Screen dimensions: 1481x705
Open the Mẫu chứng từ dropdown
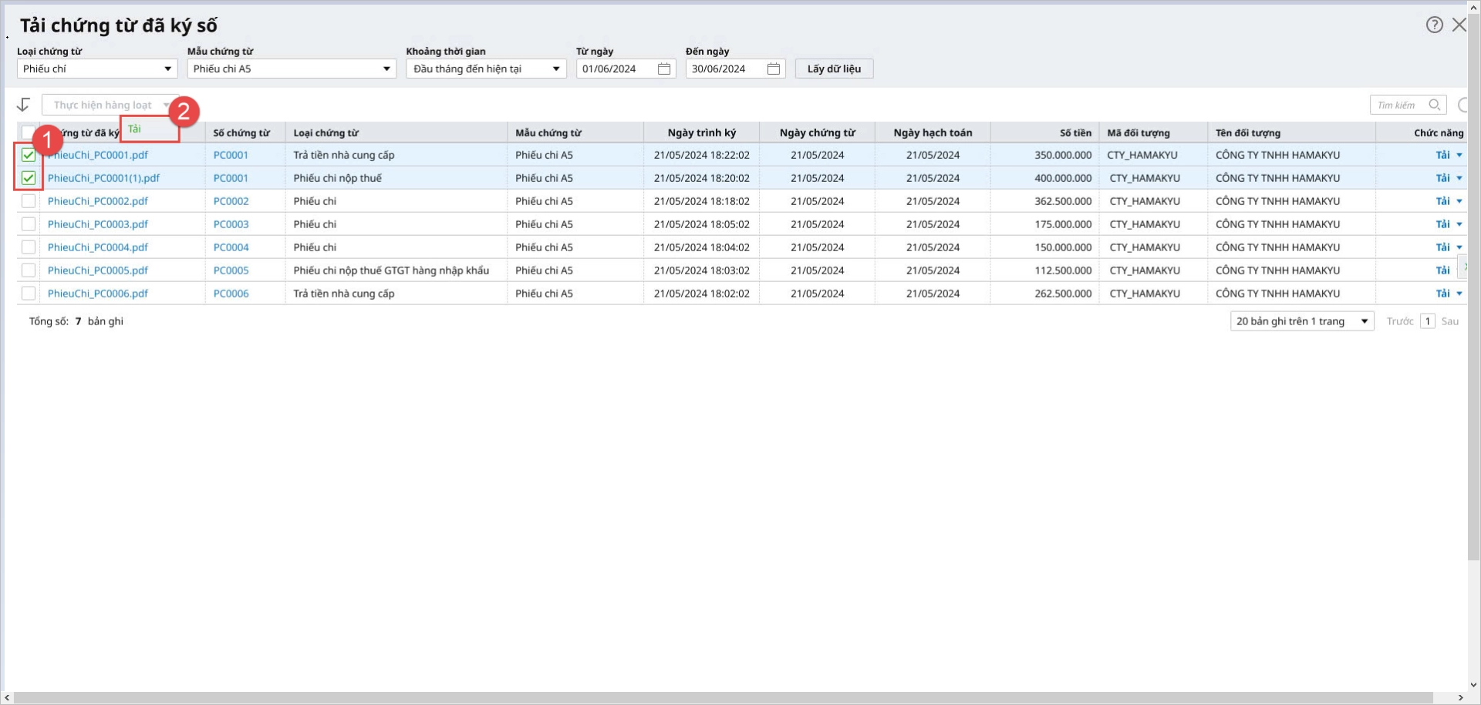coord(292,69)
